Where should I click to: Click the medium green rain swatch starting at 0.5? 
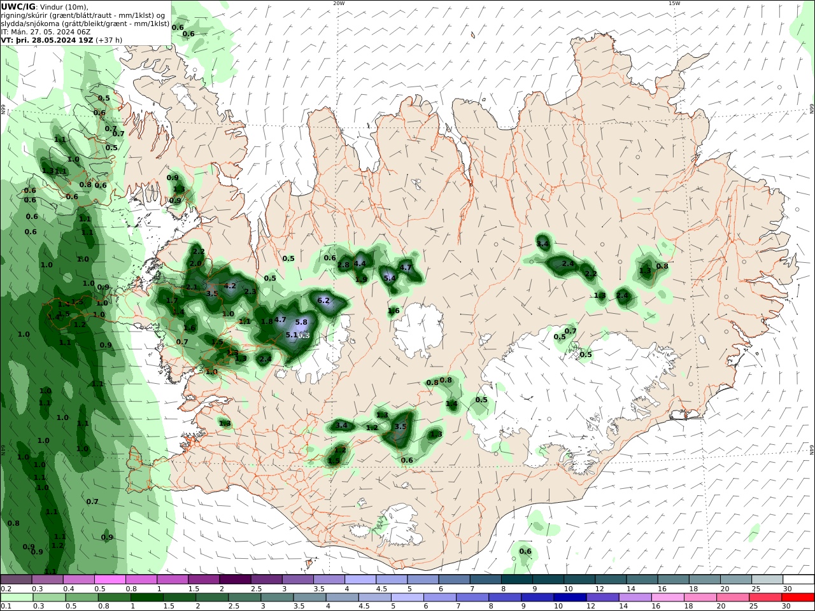(81, 598)
